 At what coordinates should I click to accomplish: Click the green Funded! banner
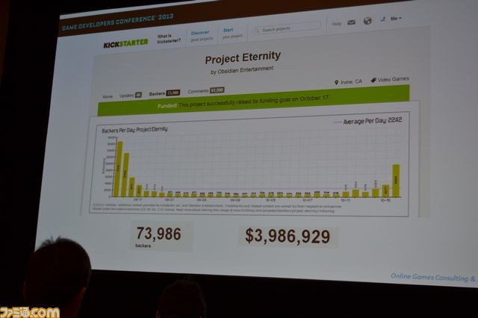click(x=253, y=101)
